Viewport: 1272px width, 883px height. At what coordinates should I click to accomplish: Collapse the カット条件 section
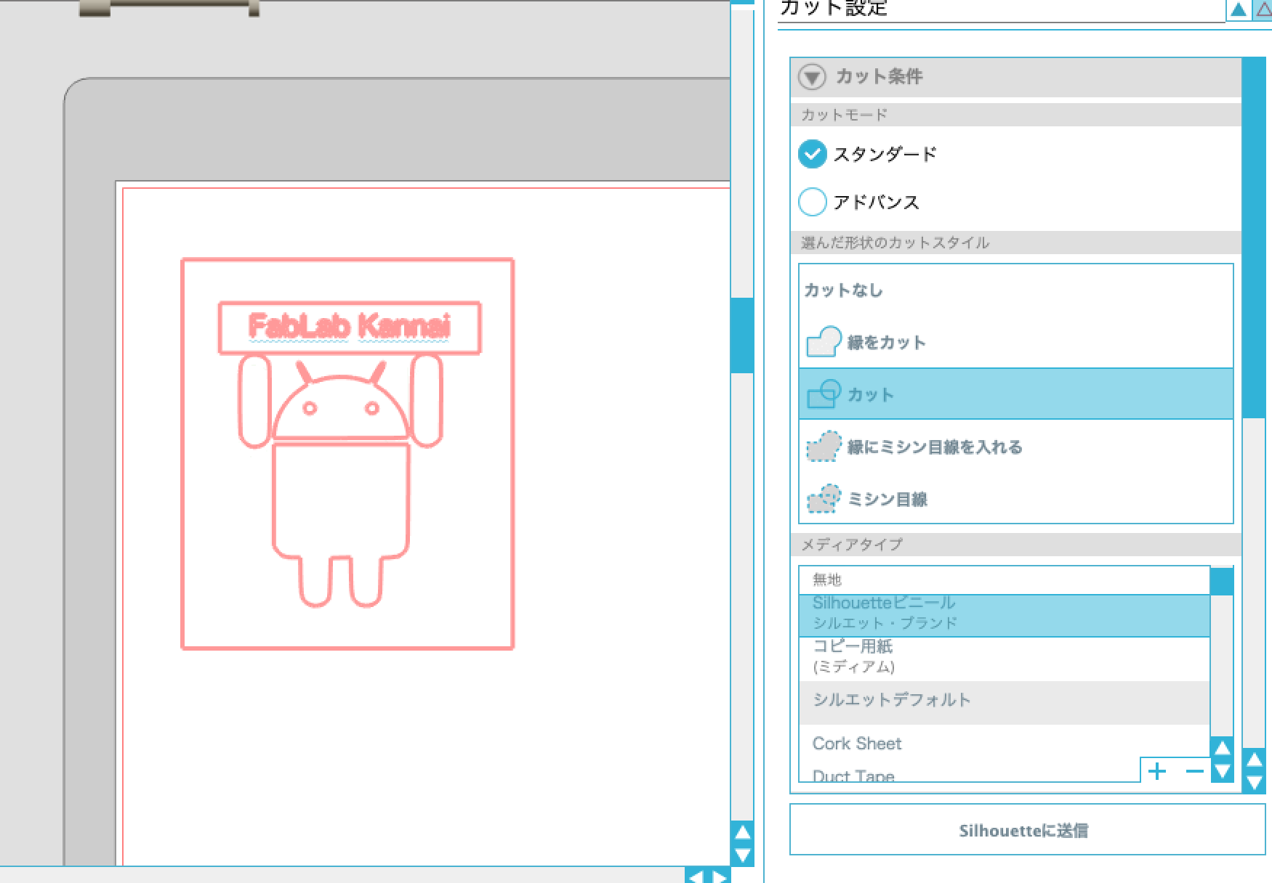tap(812, 77)
